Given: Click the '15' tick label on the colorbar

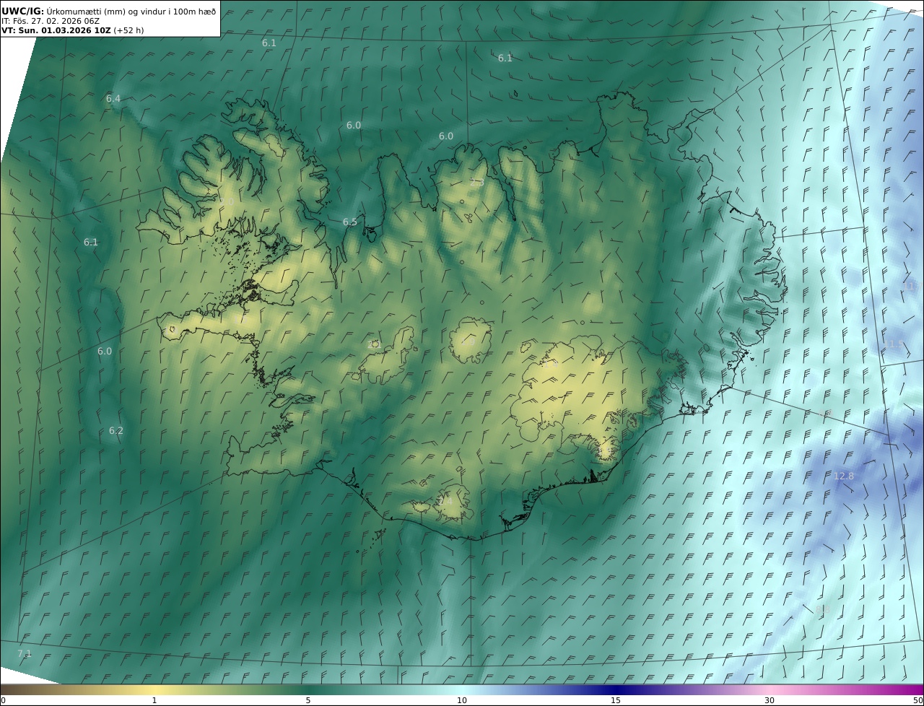Looking at the screenshot, I should click(616, 700).
